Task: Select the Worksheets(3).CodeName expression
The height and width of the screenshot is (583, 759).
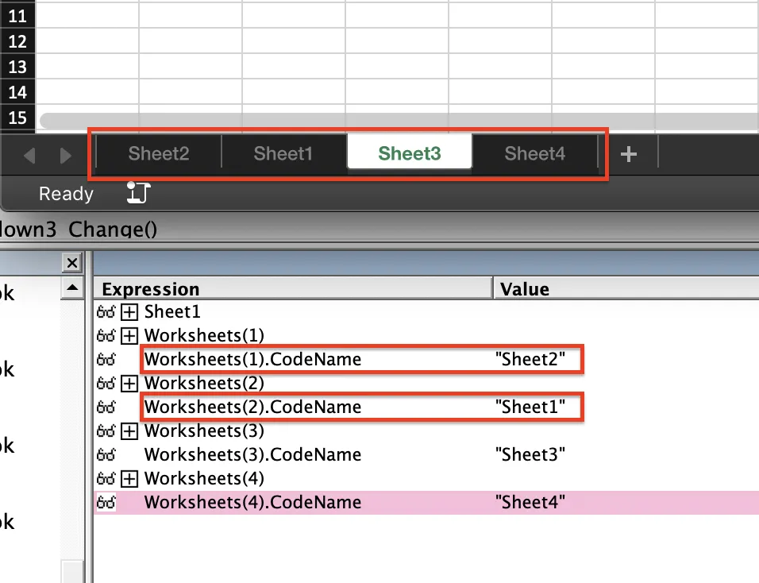Action: tap(252, 454)
